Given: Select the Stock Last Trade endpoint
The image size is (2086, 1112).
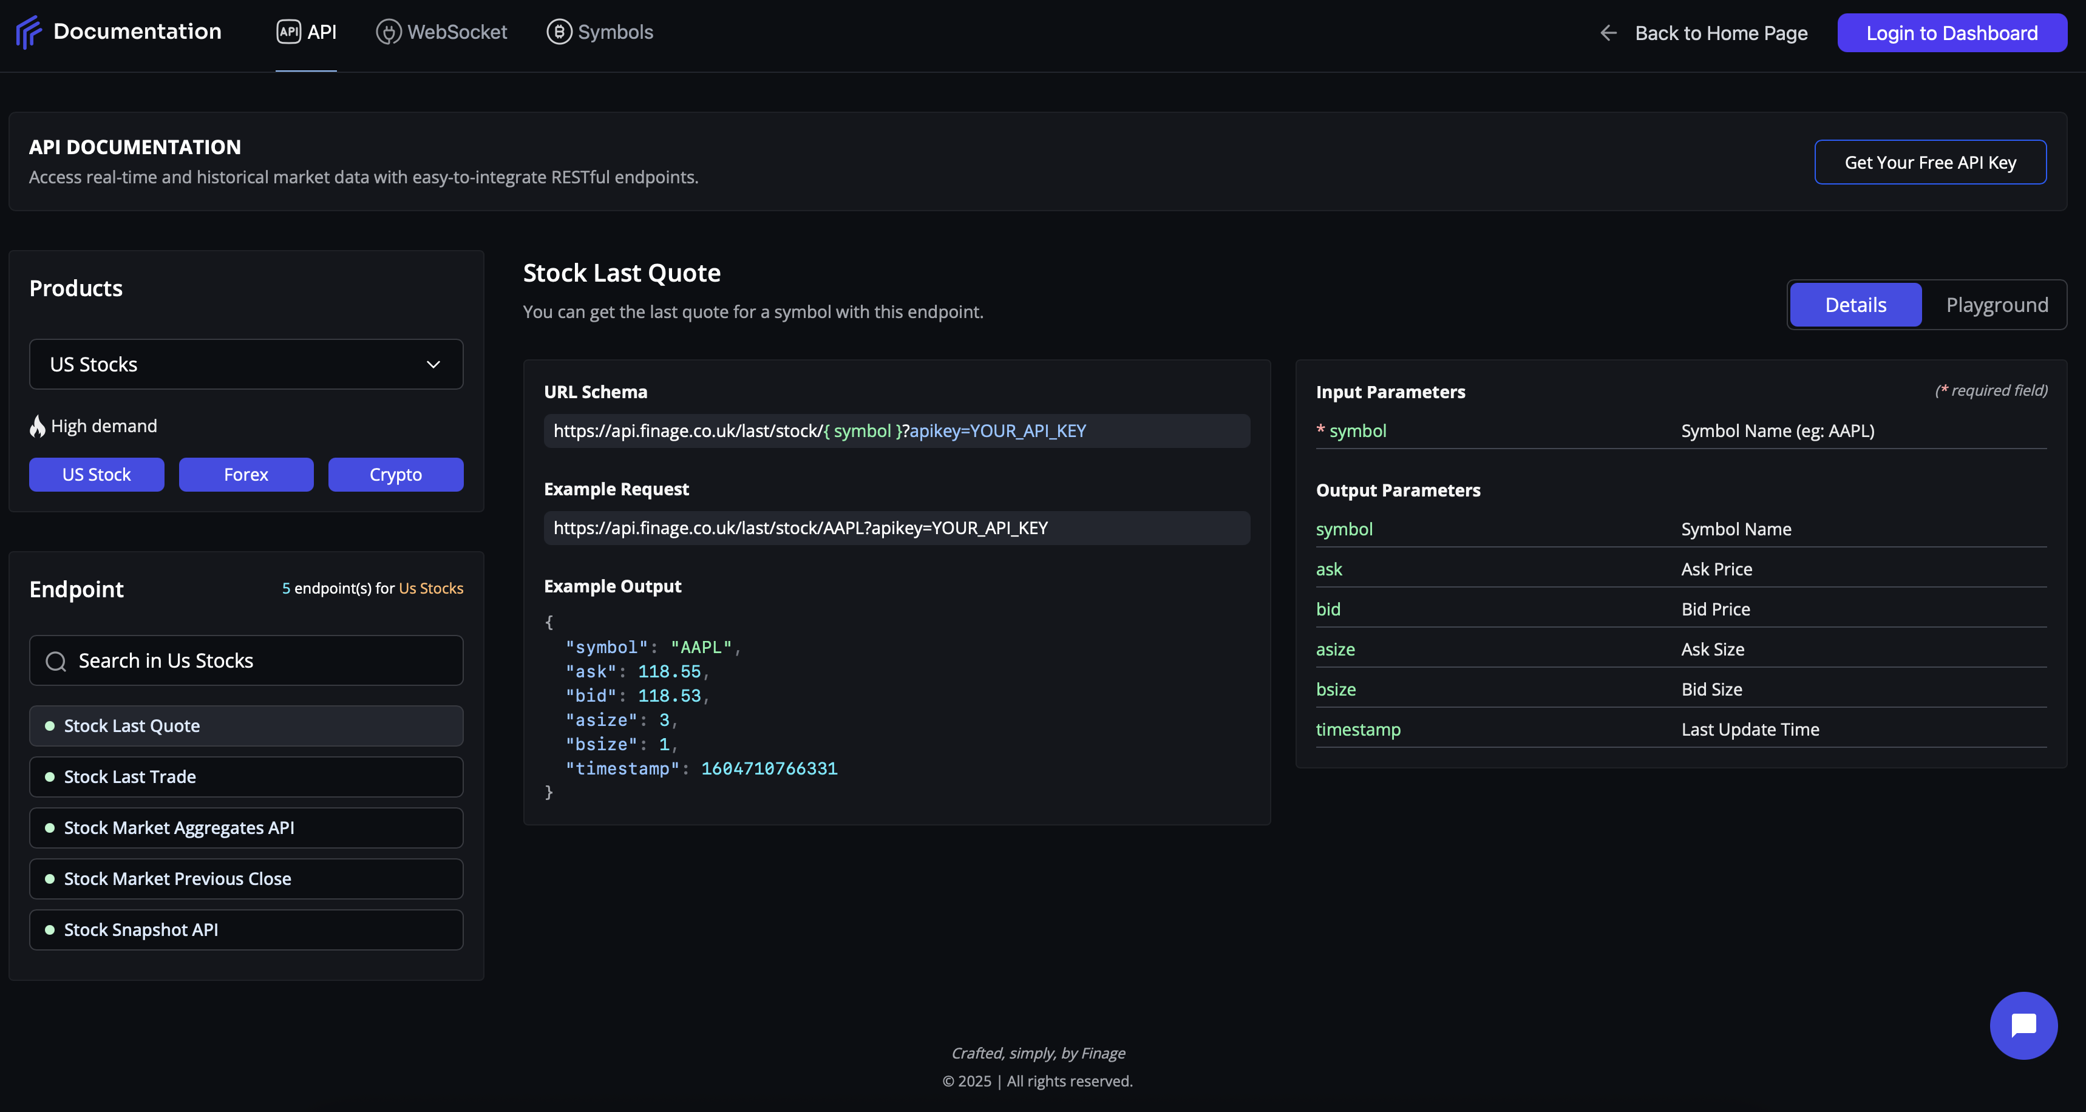Looking at the screenshot, I should pos(246,777).
